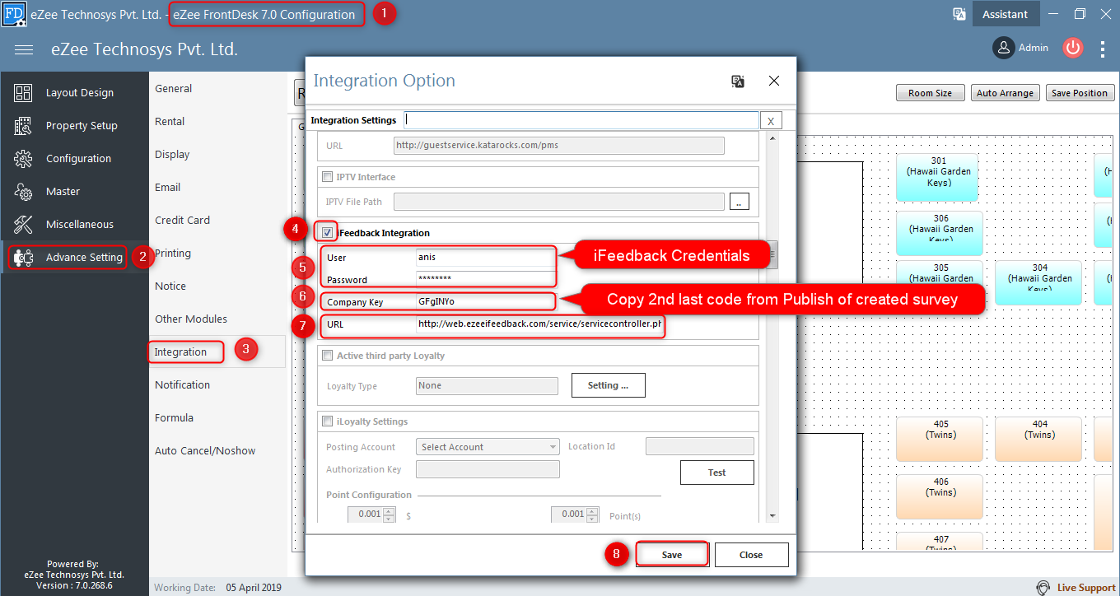Enable Active third party Loyalty checkbox
1120x596 pixels.
328,356
